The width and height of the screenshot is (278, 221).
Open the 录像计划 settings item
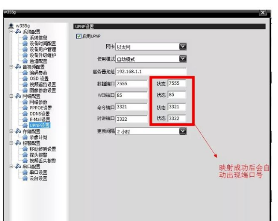click(x=38, y=137)
